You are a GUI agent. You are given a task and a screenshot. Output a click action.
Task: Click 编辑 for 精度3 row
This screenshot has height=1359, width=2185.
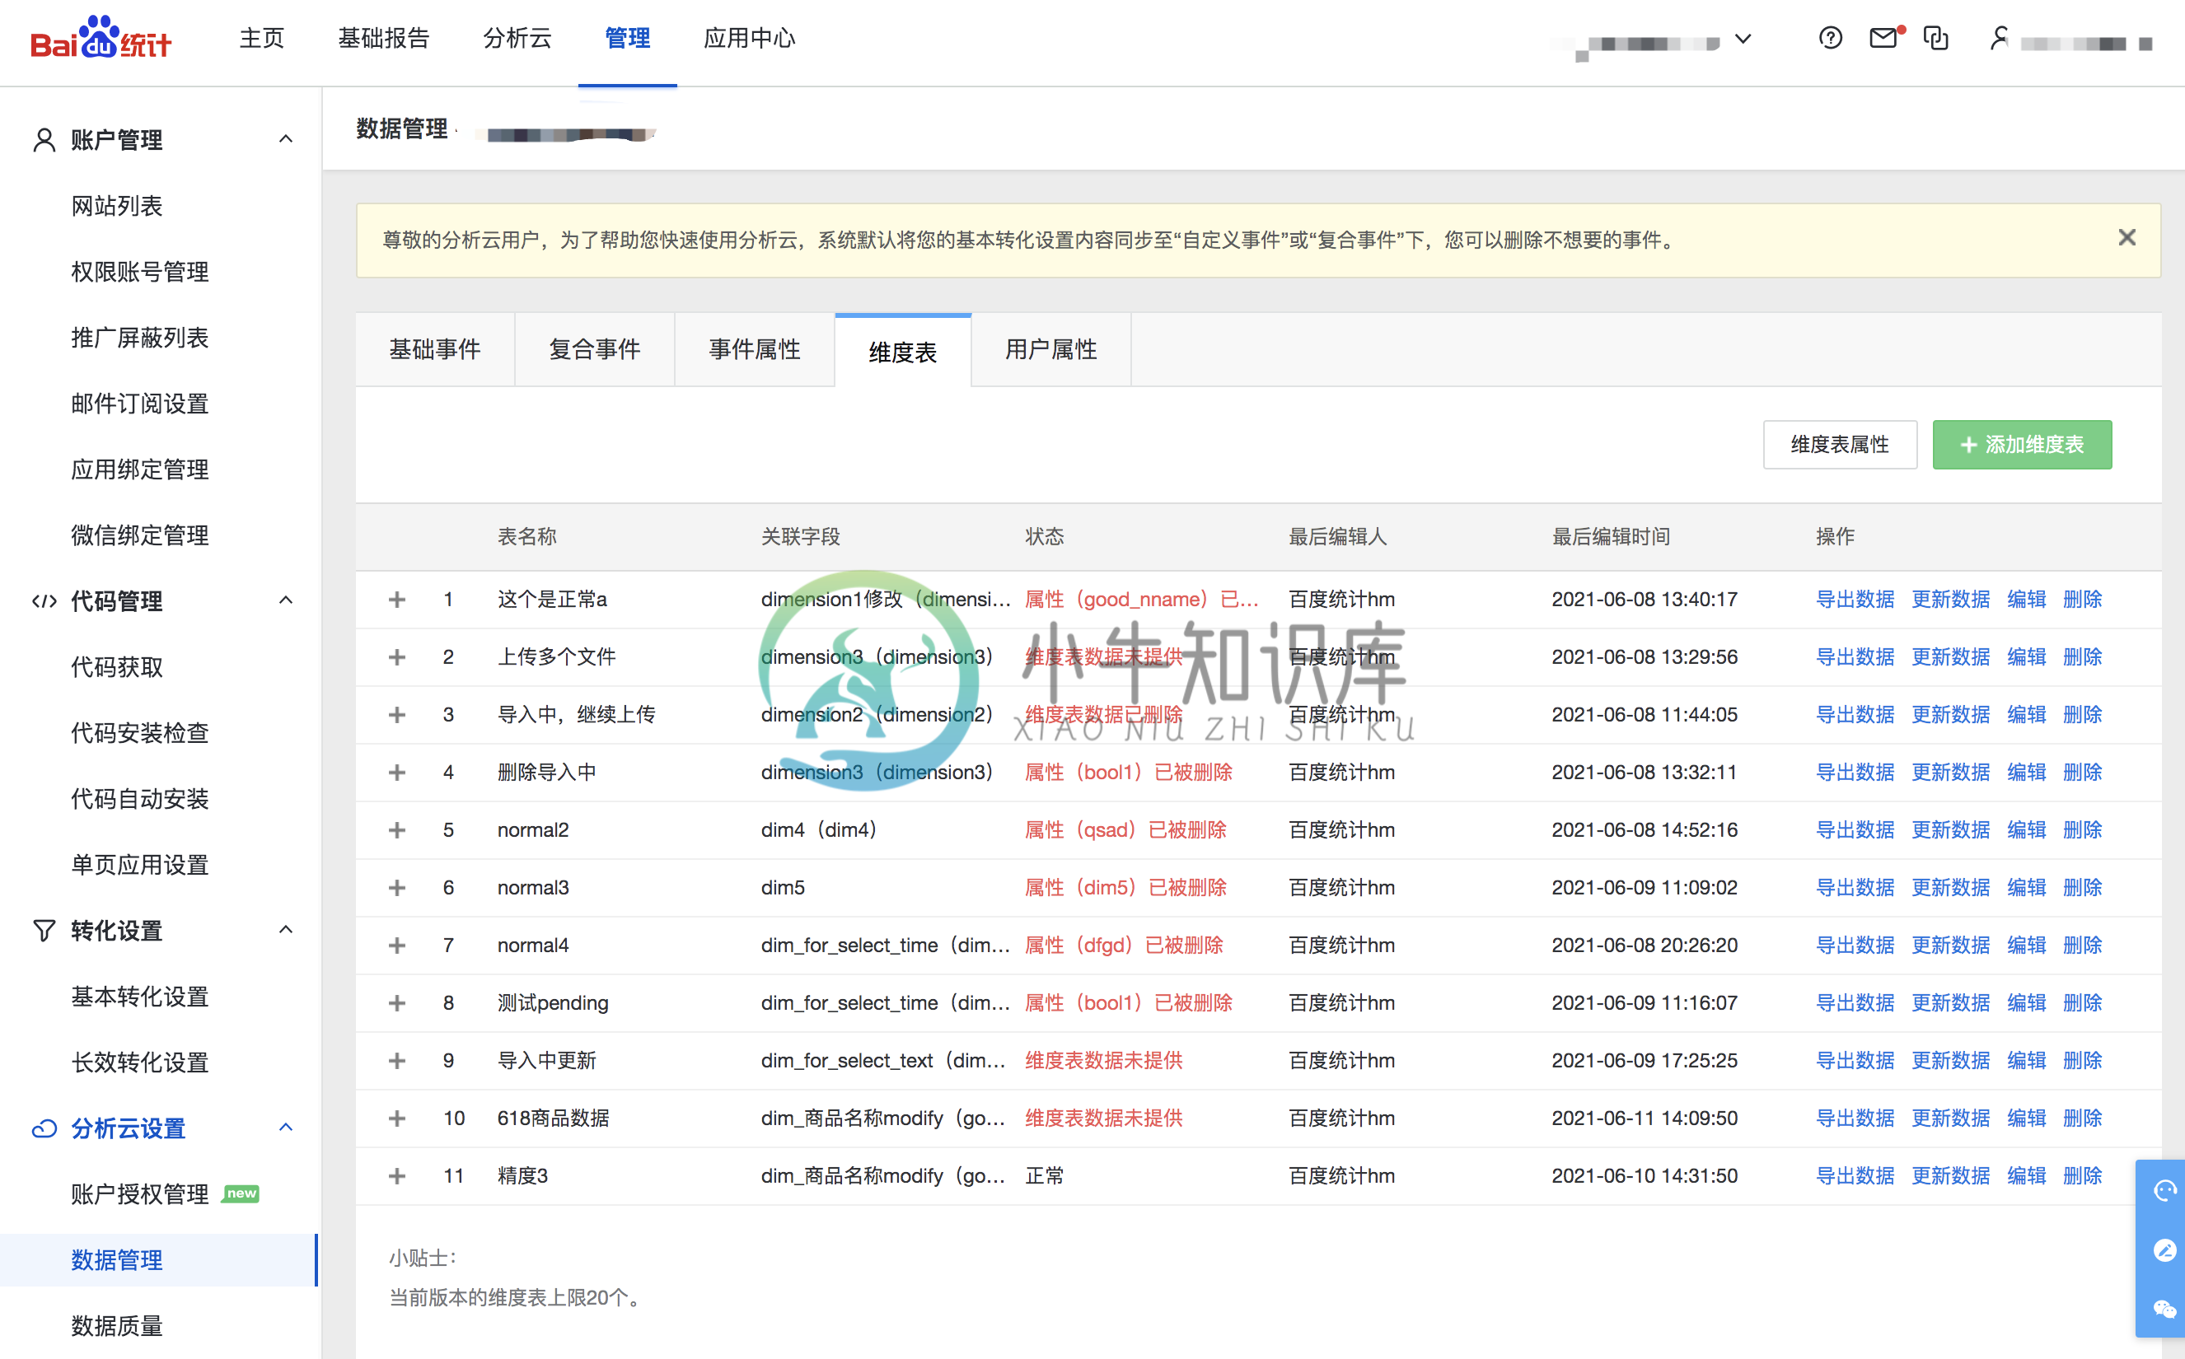point(2027,1175)
